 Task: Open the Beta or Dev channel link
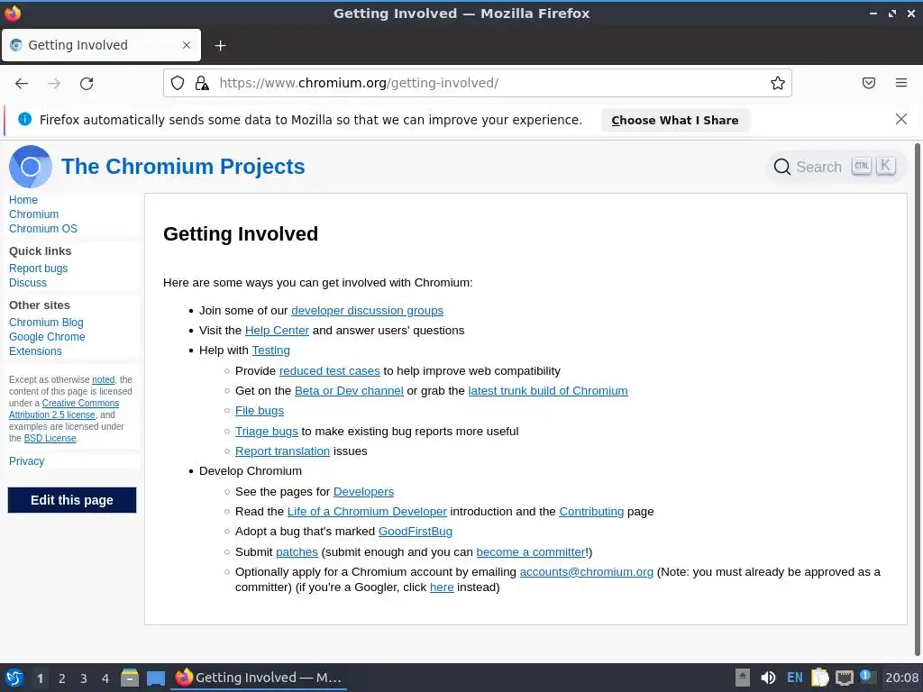349,391
